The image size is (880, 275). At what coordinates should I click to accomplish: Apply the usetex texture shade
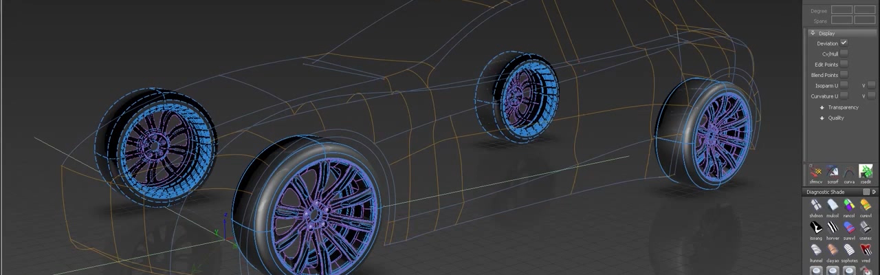tap(866, 228)
